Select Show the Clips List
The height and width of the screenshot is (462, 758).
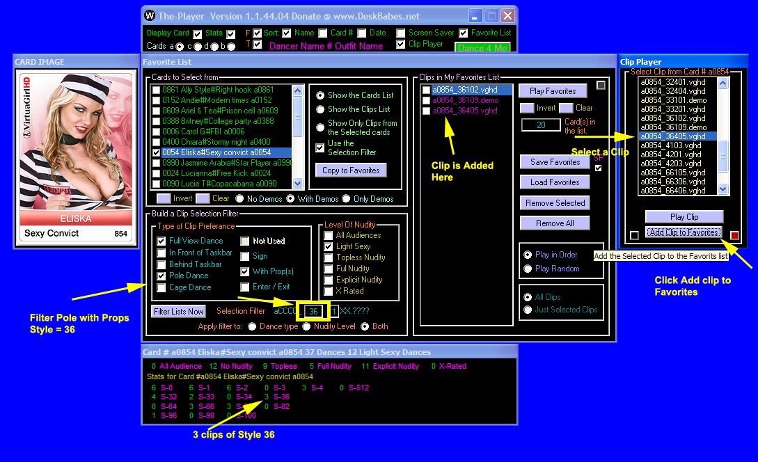click(x=320, y=110)
